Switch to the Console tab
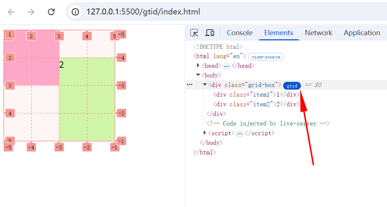Screen dimensions: 387x207 pos(240,33)
